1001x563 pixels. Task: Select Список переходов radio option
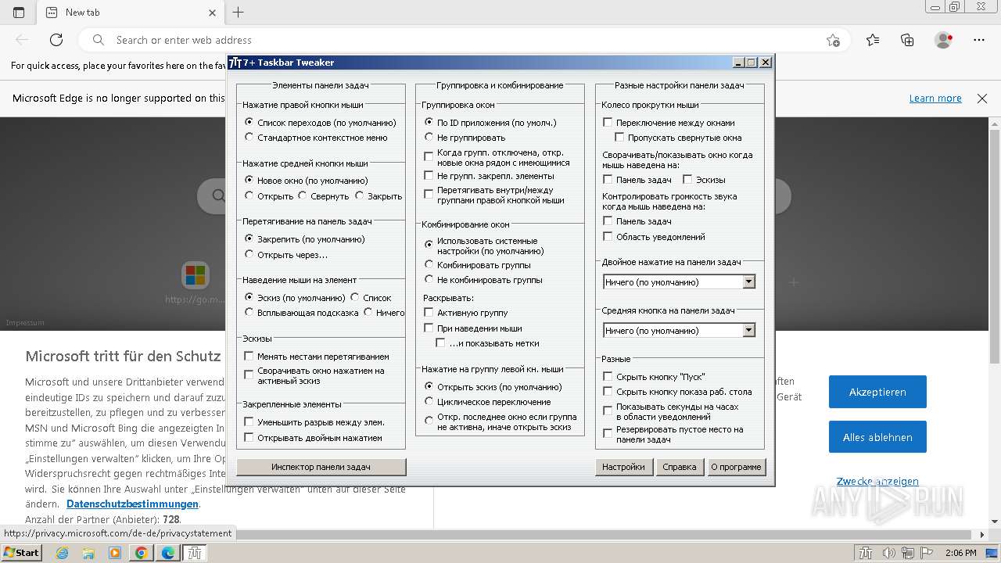(x=321, y=123)
